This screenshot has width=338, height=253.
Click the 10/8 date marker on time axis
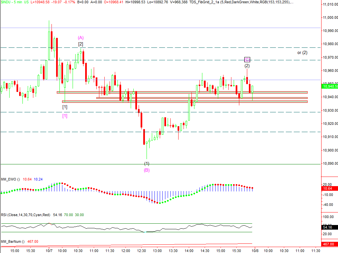(255, 250)
